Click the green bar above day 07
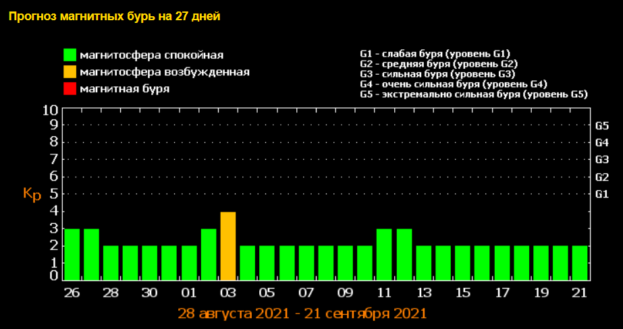The image size is (623, 329). [x=306, y=262]
